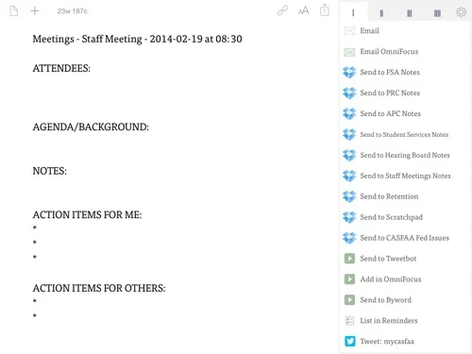The height and width of the screenshot is (354, 472).
Task: Click Dropbox icon for Send to Scratchpad
Action: click(x=349, y=217)
